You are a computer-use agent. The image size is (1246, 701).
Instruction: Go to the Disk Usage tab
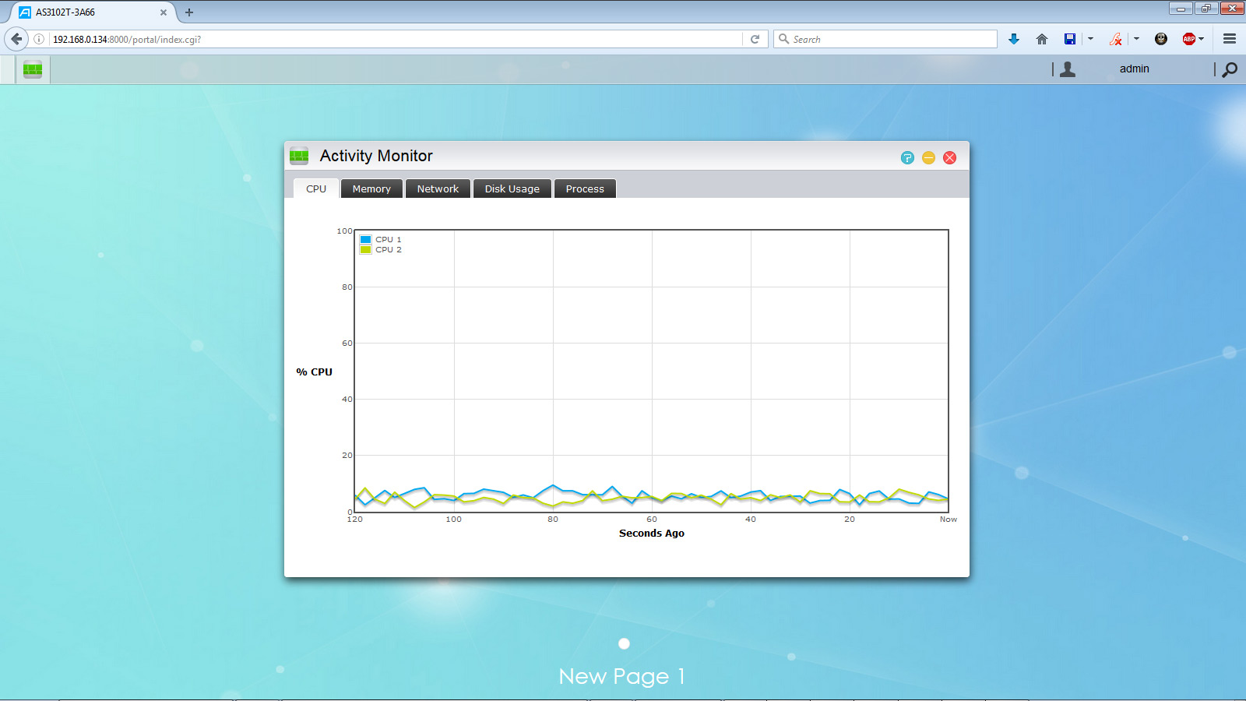512,188
